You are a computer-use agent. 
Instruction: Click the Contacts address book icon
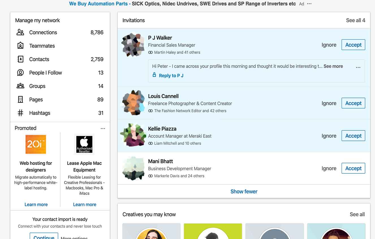pos(20,59)
